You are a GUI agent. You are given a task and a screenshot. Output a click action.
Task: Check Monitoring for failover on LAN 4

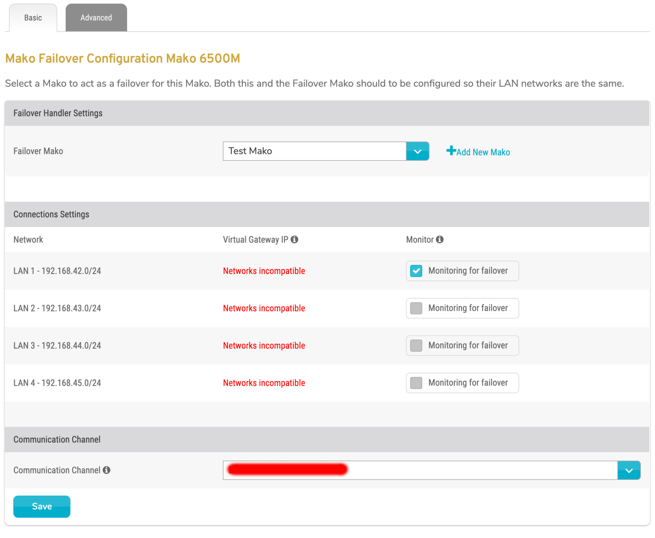pos(416,383)
